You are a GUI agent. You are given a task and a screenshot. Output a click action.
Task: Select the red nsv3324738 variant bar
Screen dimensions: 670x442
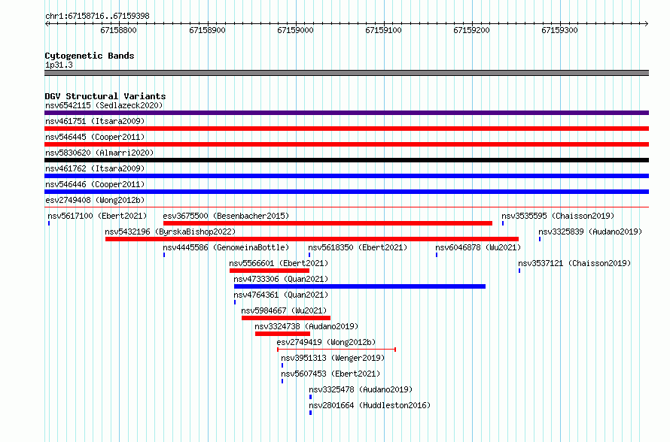coord(282,334)
